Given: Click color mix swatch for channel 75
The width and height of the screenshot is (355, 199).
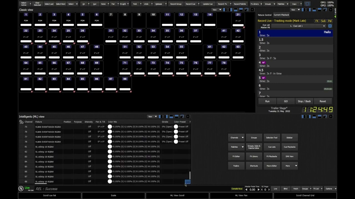Looking at the screenshot, I should coord(110,127).
